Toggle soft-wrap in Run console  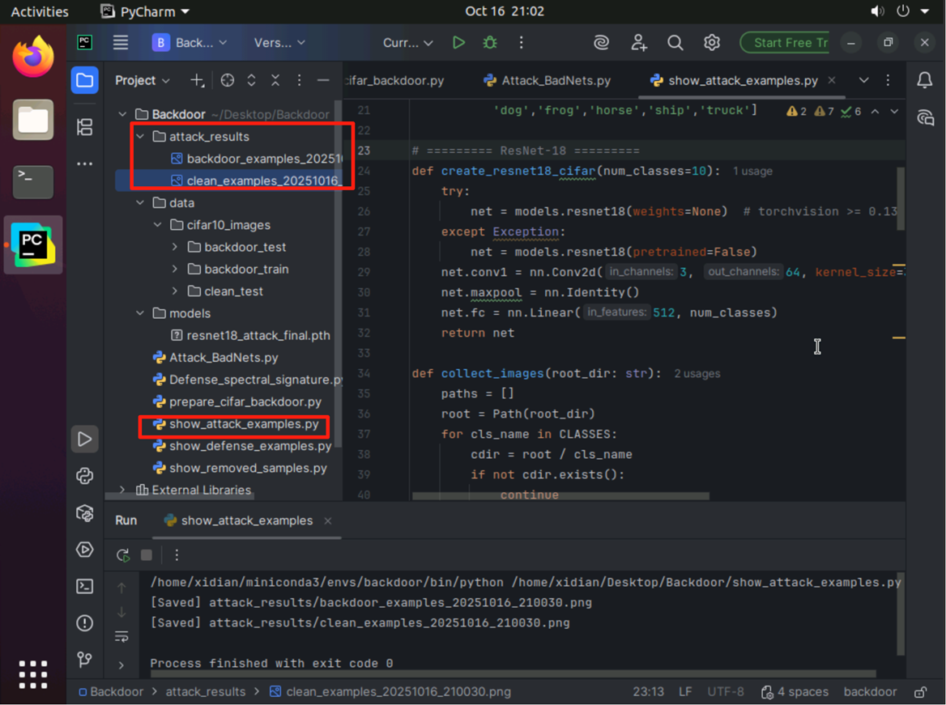[x=121, y=637]
